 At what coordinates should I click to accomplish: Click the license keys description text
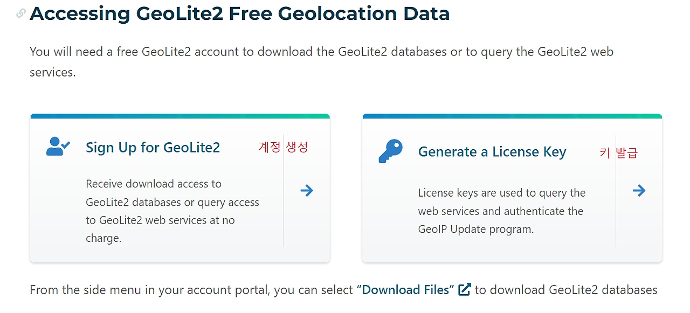click(x=501, y=211)
